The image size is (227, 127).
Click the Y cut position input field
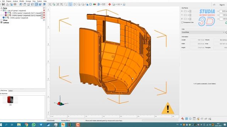coord(223,15)
